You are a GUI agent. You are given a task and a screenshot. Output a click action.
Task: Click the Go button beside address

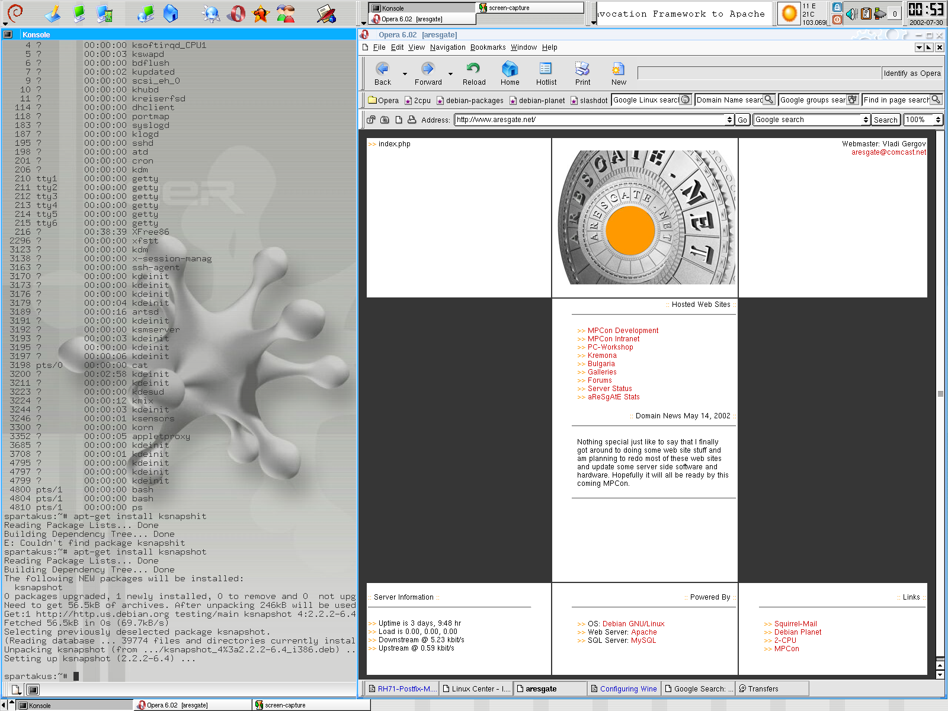(x=742, y=120)
